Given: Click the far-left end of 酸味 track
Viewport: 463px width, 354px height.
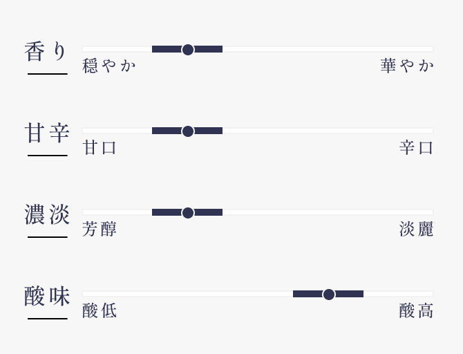Looking at the screenshot, I should pyautogui.click(x=85, y=294).
